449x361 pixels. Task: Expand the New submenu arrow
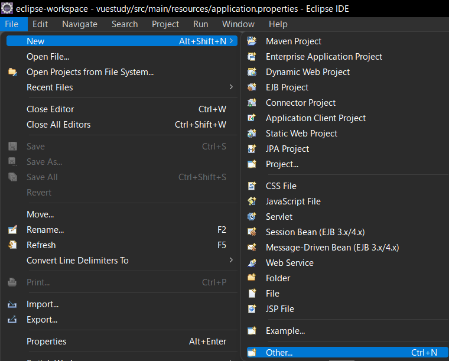[x=232, y=41]
